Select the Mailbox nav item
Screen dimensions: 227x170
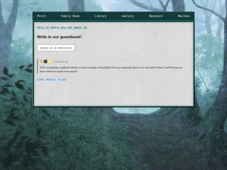coord(184,16)
